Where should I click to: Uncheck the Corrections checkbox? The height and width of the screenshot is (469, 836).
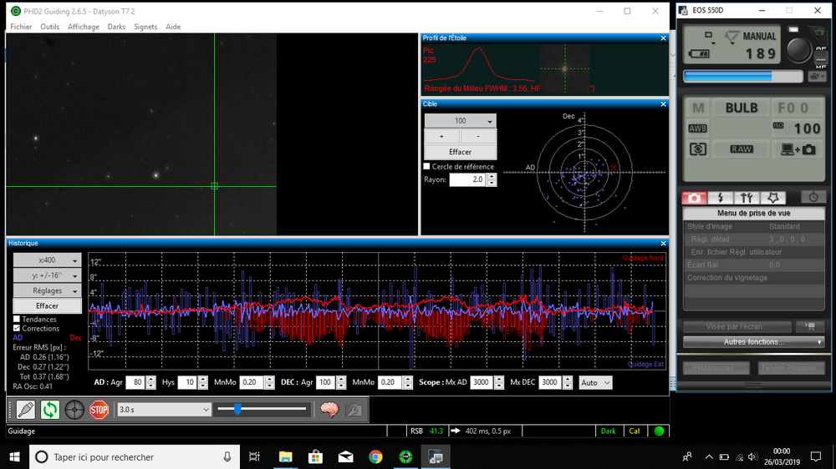(x=17, y=329)
